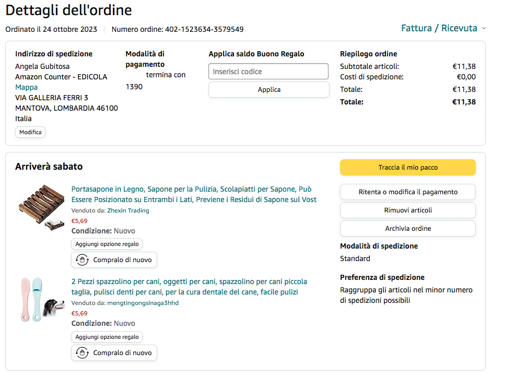Click Ritenta o modifica il pagamento

pos(408,192)
